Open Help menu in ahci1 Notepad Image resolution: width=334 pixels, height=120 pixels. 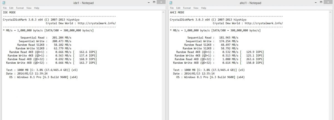[203, 8]
